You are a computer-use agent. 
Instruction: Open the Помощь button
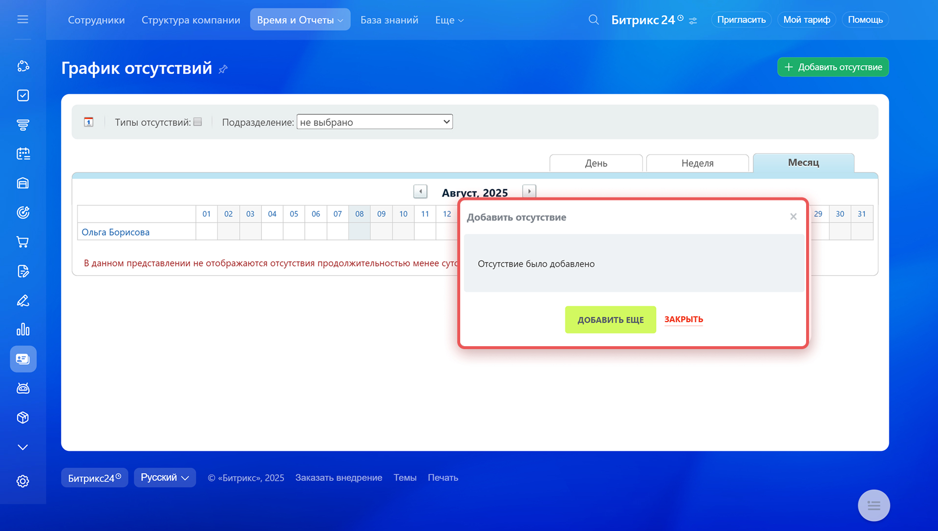[x=865, y=20]
